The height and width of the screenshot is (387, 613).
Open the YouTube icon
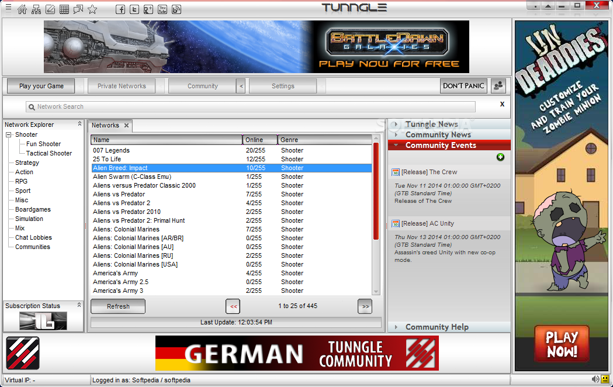[x=162, y=9]
